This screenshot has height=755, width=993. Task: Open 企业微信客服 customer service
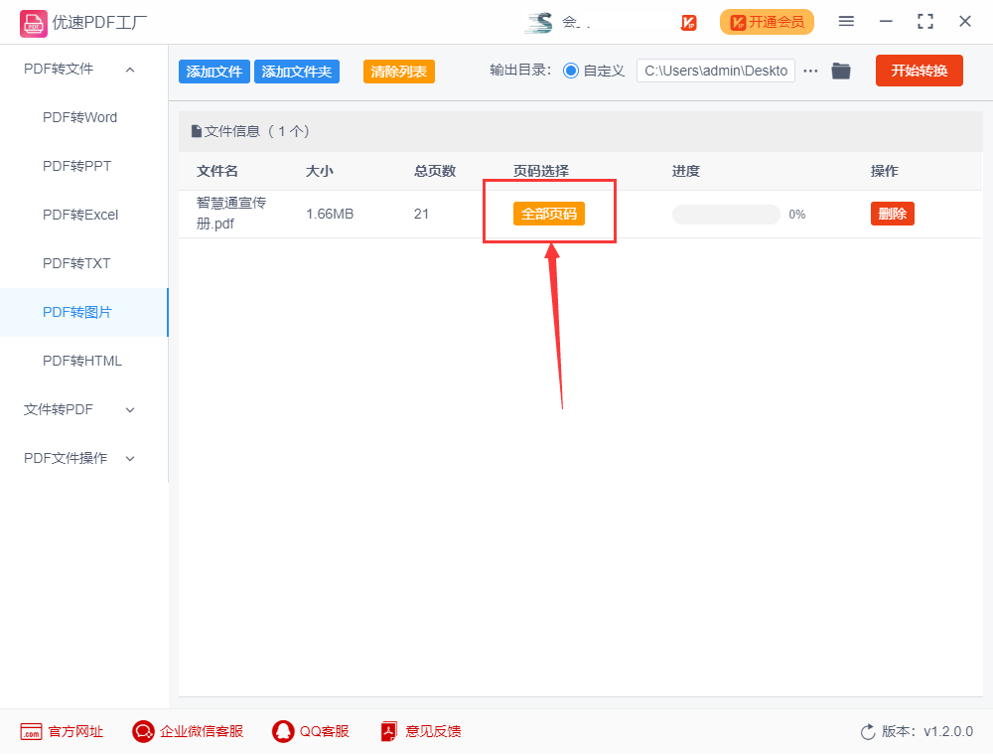tap(142, 731)
